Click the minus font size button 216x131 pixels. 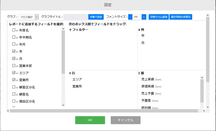coord(130,17)
